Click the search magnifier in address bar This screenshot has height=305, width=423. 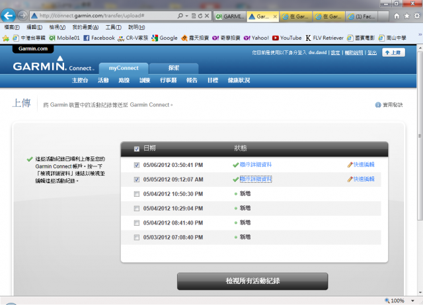point(180,16)
